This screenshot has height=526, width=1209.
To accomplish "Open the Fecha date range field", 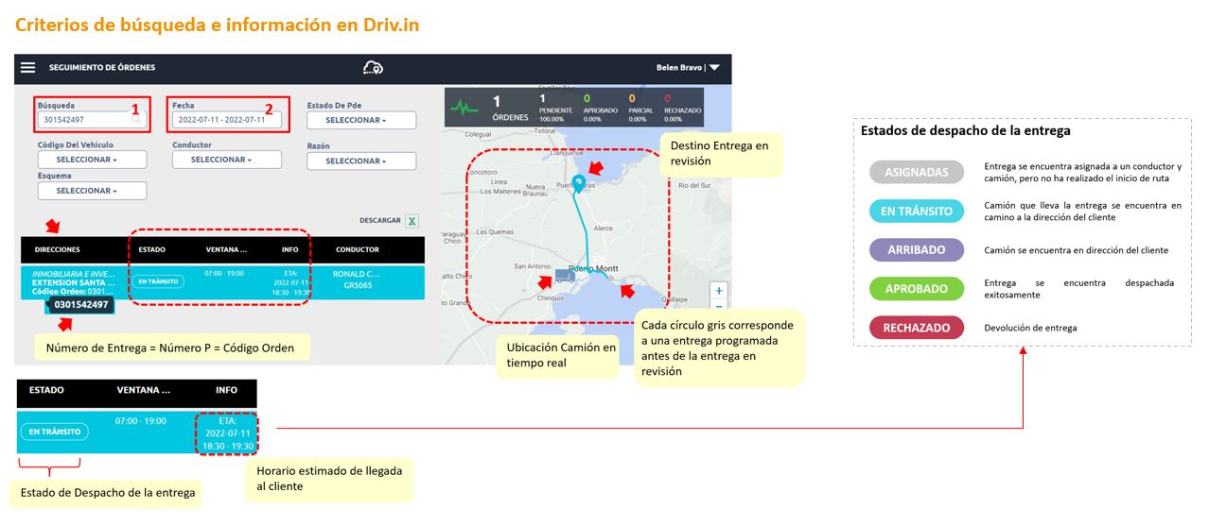I will click(x=226, y=120).
